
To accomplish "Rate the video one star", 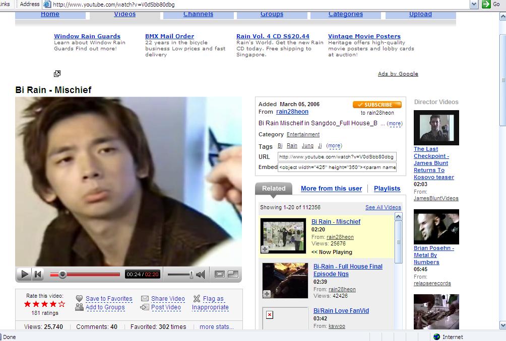I will 27,304.
